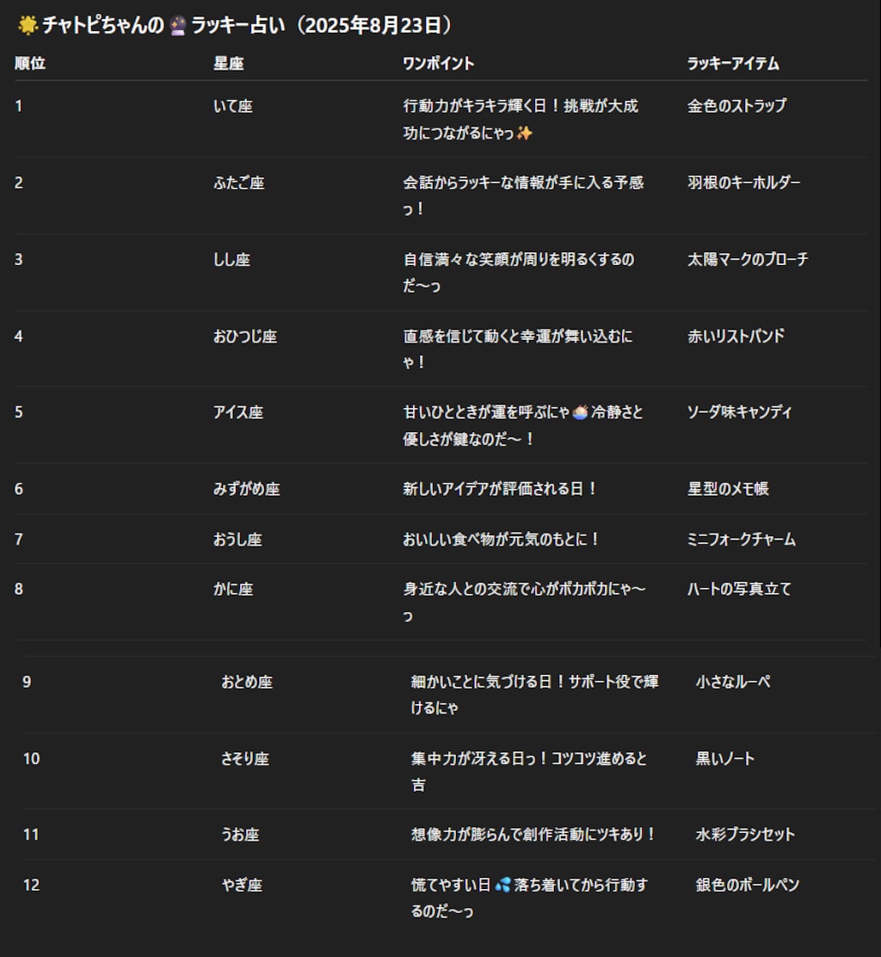Click the crystal ball emoji in the title
Screen dimensions: 881x957
point(178,26)
